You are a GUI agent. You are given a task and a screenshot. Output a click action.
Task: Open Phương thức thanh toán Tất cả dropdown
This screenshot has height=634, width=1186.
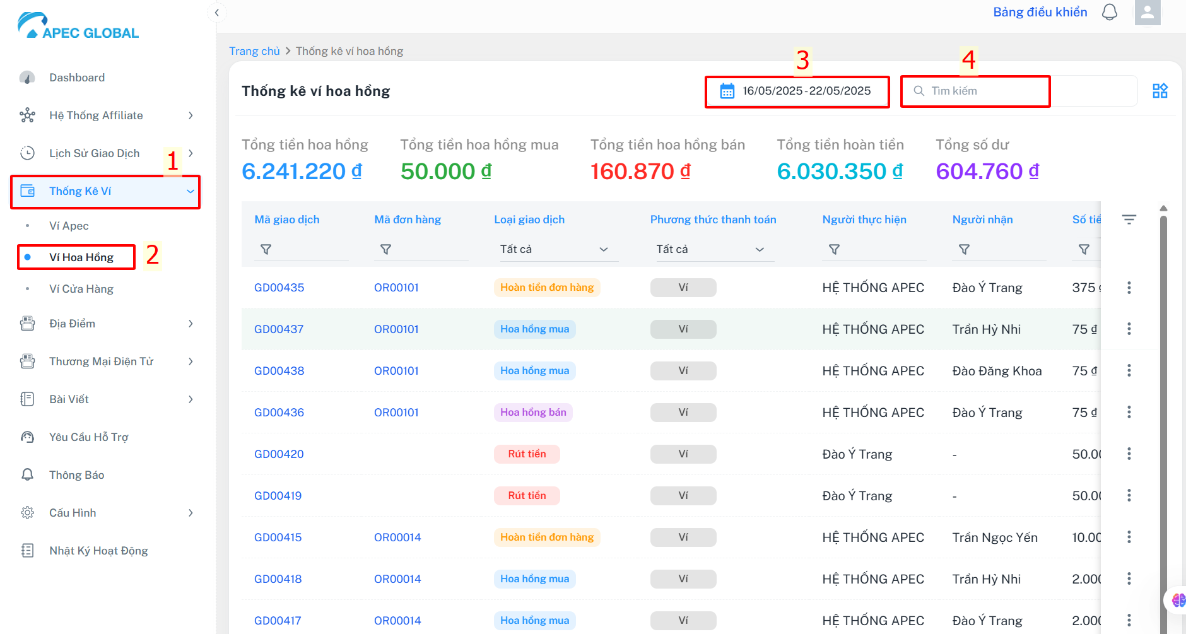point(712,250)
